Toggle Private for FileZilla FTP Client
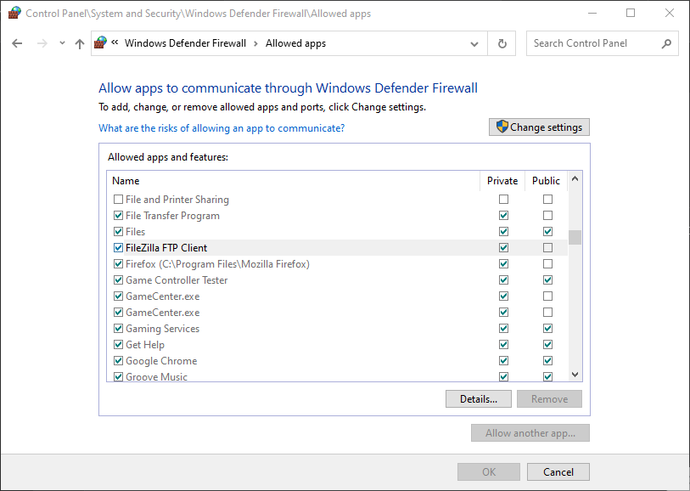 point(503,247)
